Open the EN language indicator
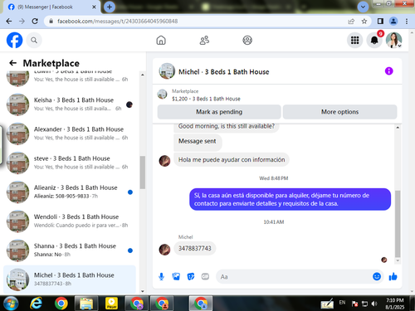 [342, 303]
